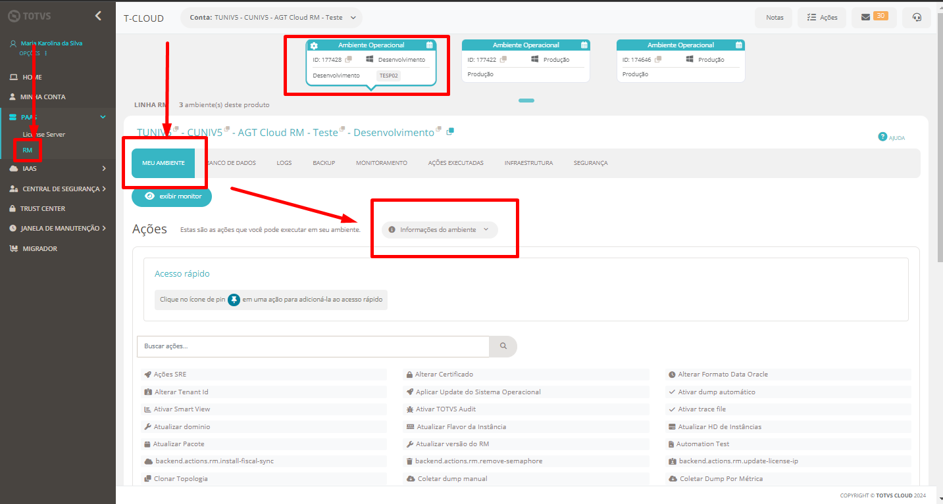Open the headset support icon
The image size is (943, 504).
pyautogui.click(x=917, y=18)
